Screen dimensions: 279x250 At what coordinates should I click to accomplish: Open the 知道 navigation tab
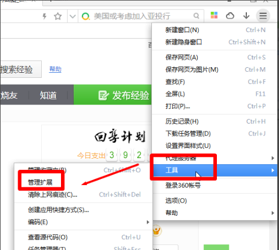pos(48,95)
